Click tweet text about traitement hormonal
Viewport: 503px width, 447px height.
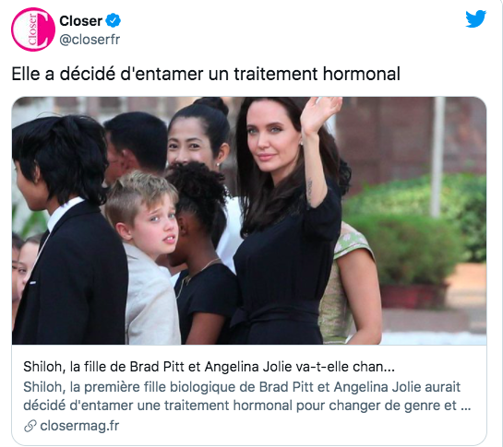coord(206,74)
